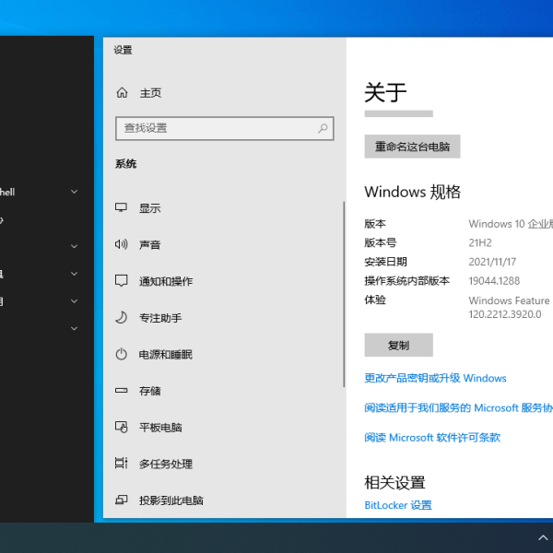553x553 pixels.
Task: Open 多任务处理 settings page
Action: tap(166, 464)
